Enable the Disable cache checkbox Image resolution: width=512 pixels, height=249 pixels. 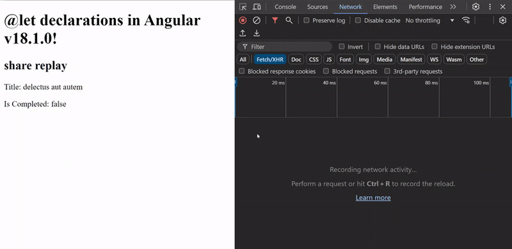[358, 20]
